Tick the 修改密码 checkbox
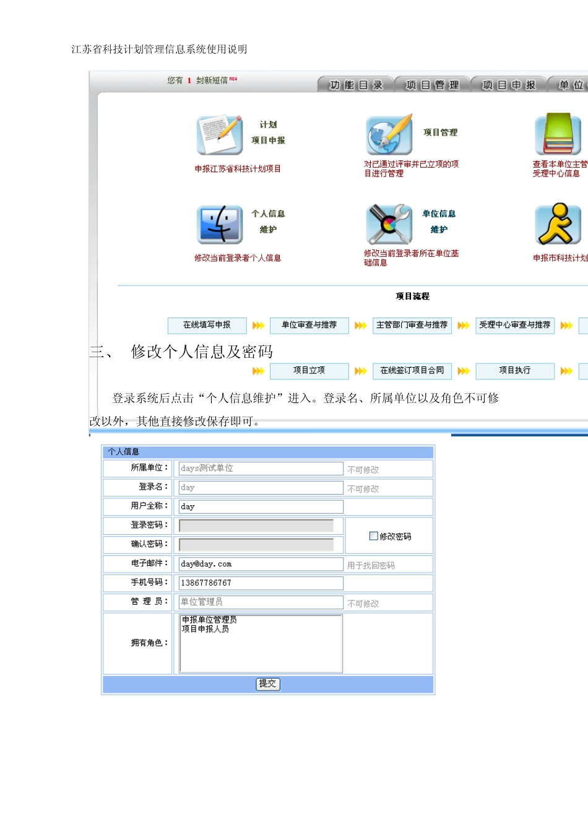This screenshot has width=588, height=832. [x=373, y=536]
